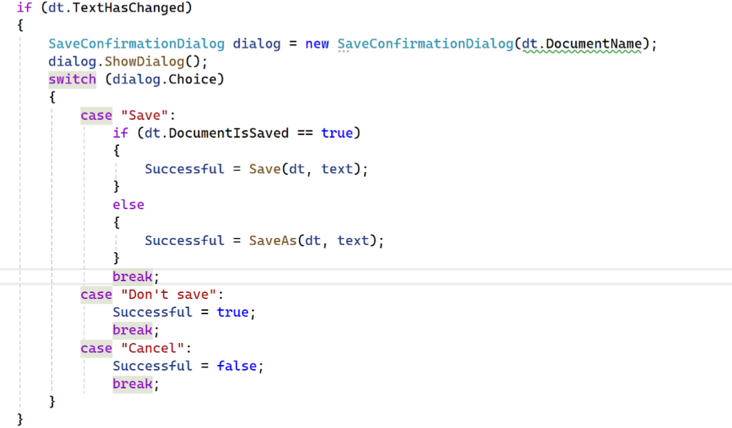
Task: Click the closing brace of the switch block
Action: (52, 401)
